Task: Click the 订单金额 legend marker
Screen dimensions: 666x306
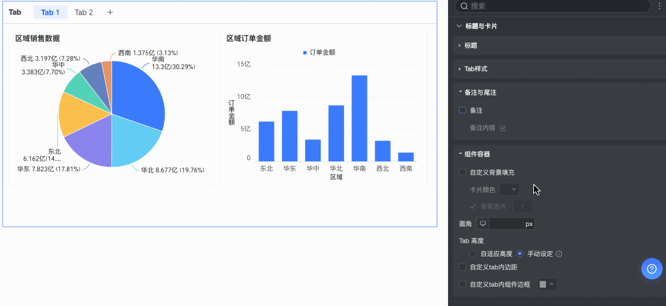Action: (305, 52)
